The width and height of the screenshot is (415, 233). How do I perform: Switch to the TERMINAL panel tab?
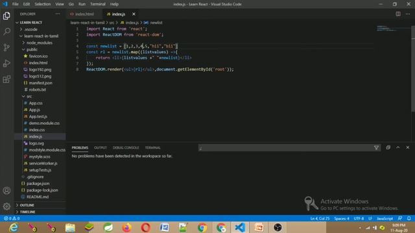(x=153, y=148)
